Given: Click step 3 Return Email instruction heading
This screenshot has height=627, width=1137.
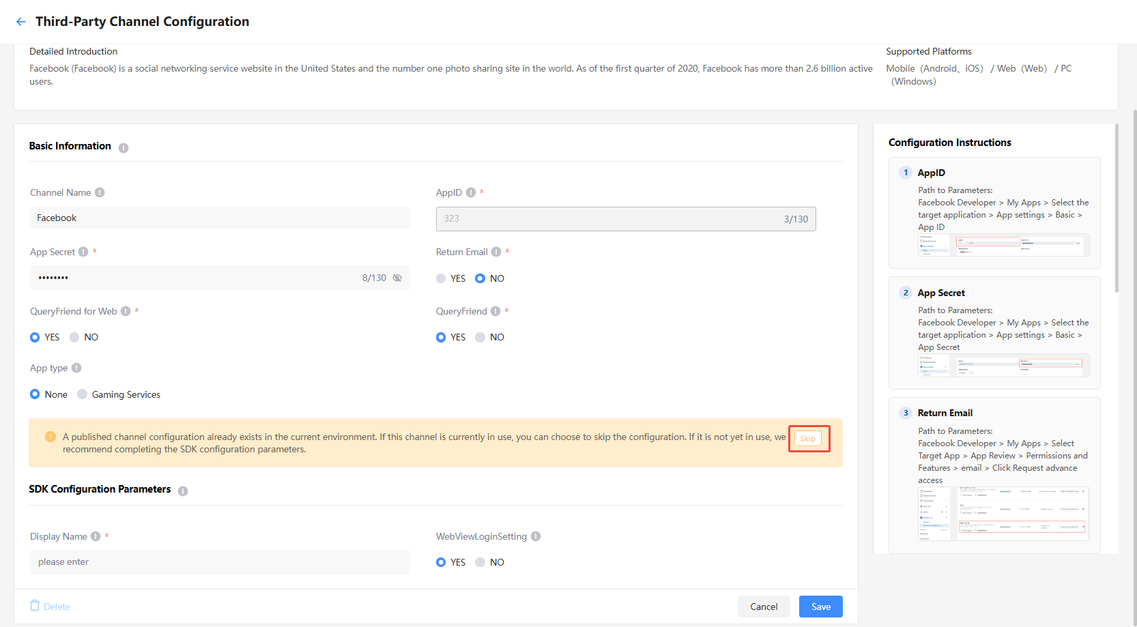Looking at the screenshot, I should 945,413.
